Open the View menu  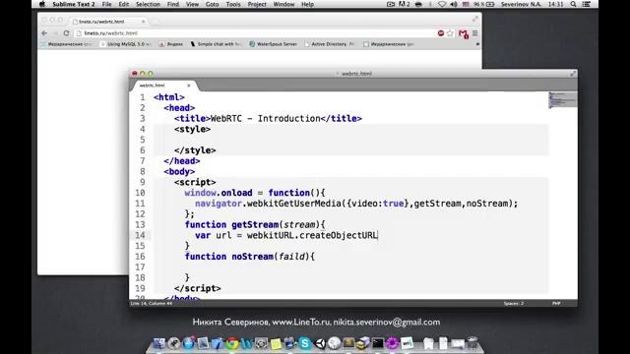[x=193, y=4]
